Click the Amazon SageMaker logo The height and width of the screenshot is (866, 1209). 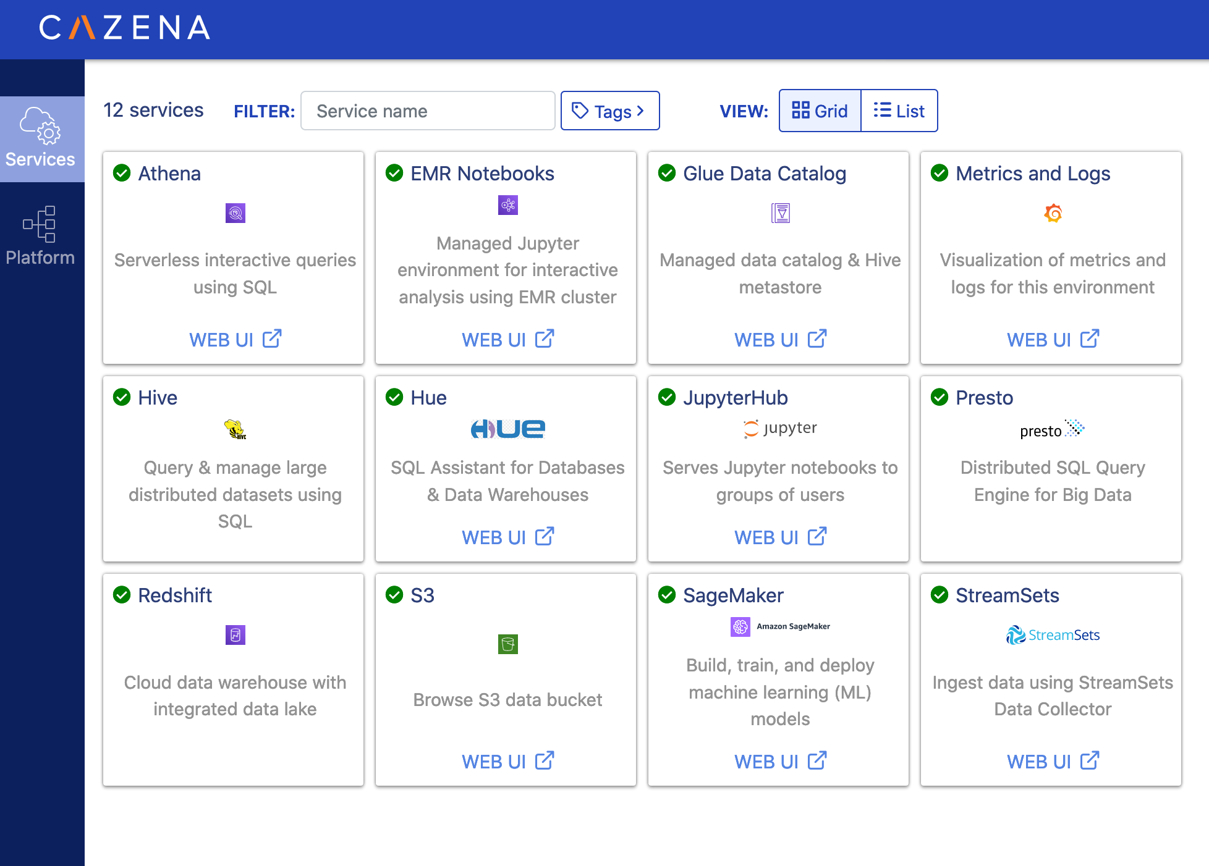[x=779, y=626]
